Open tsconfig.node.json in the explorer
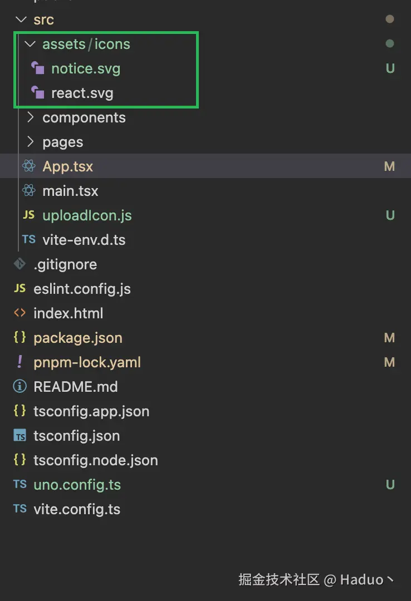 pyautogui.click(x=95, y=460)
